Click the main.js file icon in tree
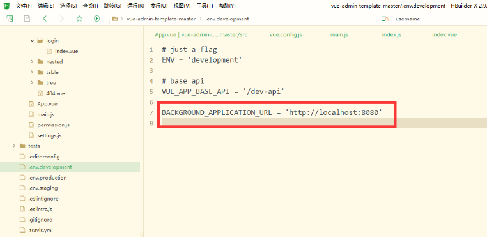 31,114
